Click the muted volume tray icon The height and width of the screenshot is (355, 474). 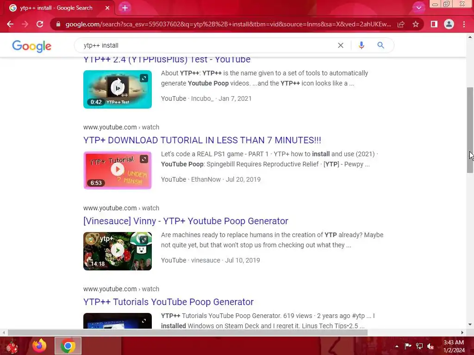pos(430,346)
